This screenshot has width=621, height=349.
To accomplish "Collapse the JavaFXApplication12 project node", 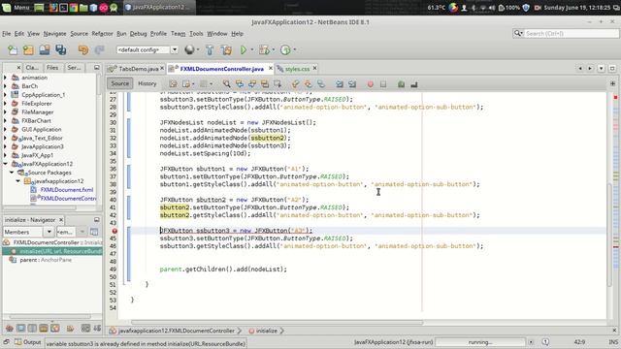I will pos(5,164).
